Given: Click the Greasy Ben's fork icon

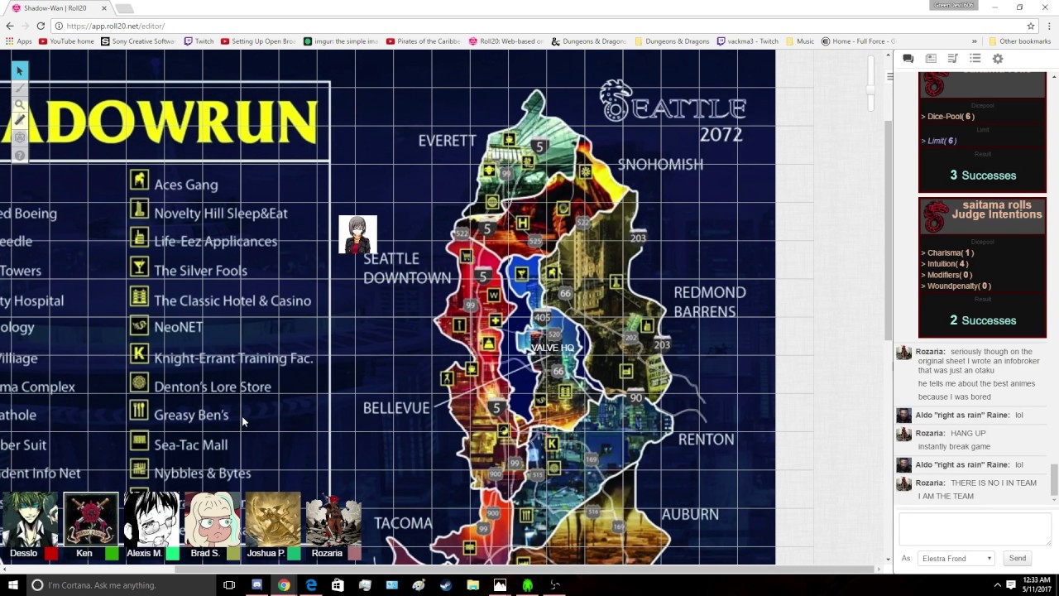Looking at the screenshot, I should click(139, 411).
